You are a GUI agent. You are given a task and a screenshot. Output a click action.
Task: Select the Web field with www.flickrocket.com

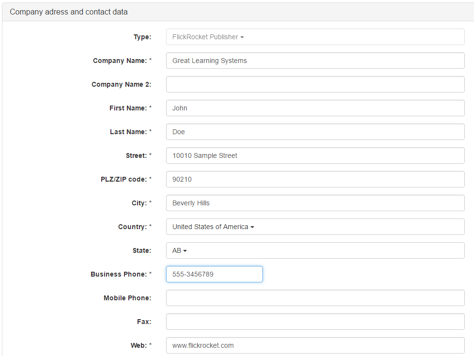pyautogui.click(x=315, y=345)
